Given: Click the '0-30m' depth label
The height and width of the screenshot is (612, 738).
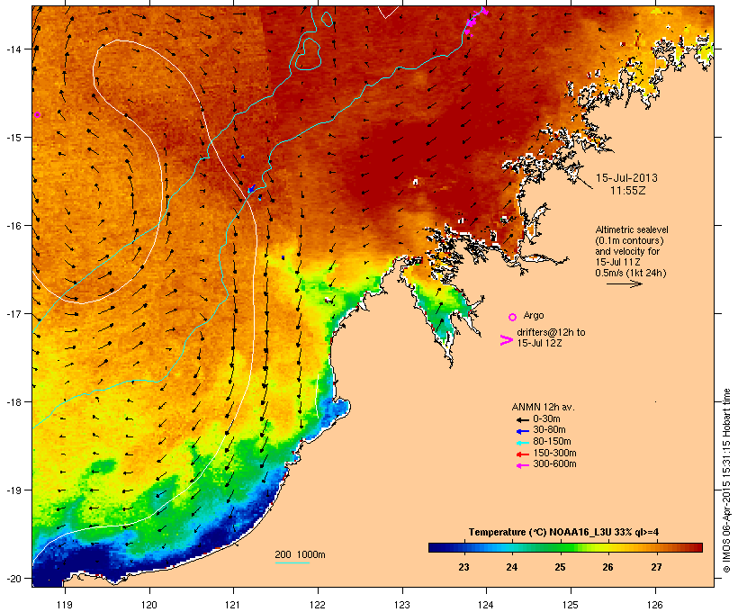Looking at the screenshot, I should [546, 419].
